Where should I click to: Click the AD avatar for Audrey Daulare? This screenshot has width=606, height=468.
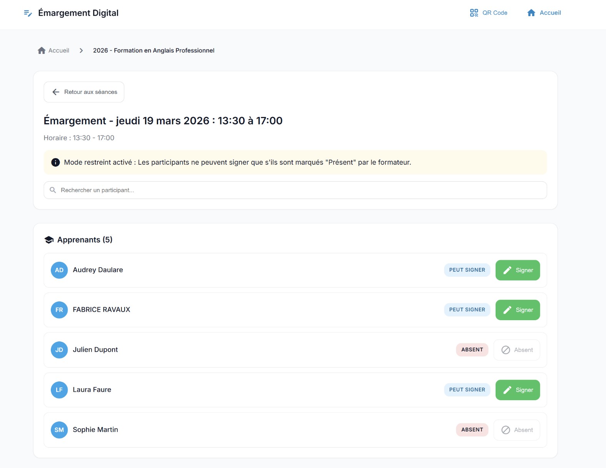(59, 270)
